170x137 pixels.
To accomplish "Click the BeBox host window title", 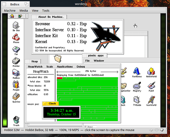I will tap(15, 4).
